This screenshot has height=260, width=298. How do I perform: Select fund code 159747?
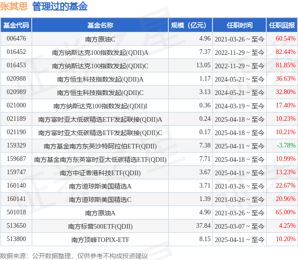[16, 172]
